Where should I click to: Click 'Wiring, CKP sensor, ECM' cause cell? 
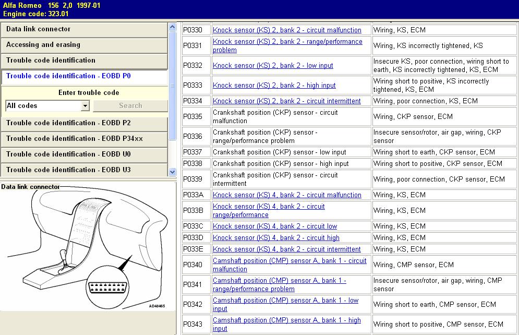point(444,116)
